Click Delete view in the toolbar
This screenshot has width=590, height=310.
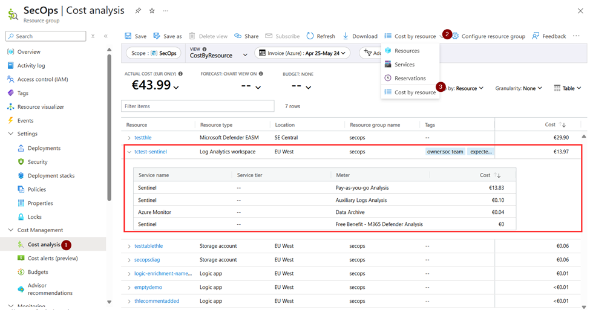208,36
